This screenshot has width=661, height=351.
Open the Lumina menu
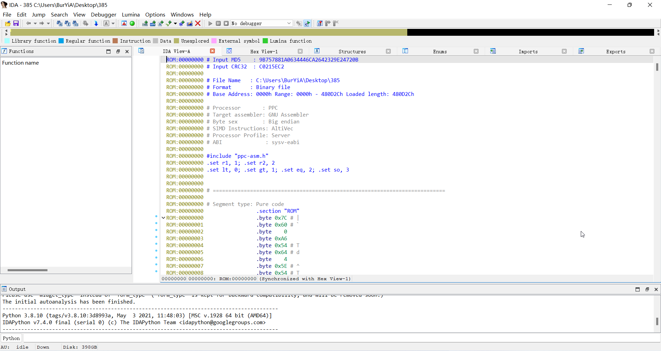[130, 14]
